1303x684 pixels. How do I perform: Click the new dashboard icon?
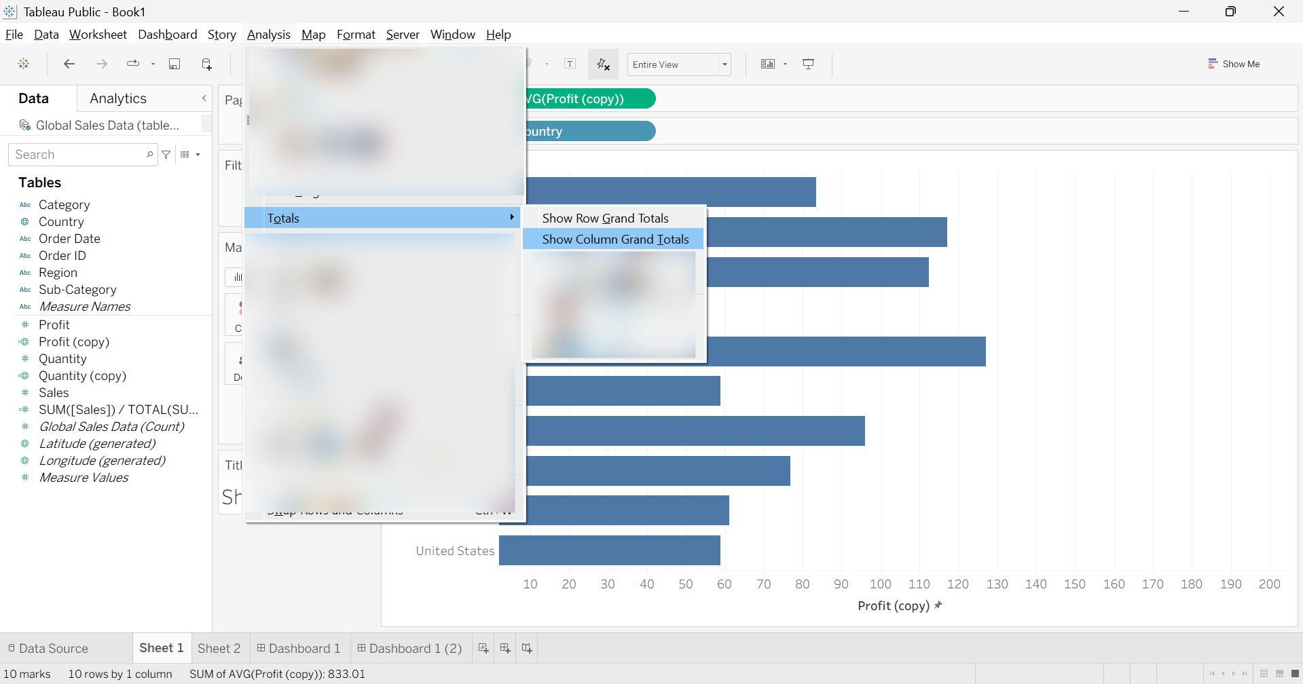click(x=505, y=648)
